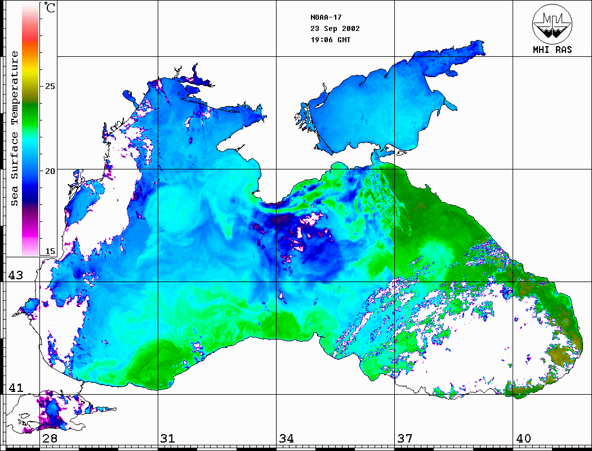The width and height of the screenshot is (592, 451).
Task: Click the '23 Sep 2002' date text
Action: point(335,29)
